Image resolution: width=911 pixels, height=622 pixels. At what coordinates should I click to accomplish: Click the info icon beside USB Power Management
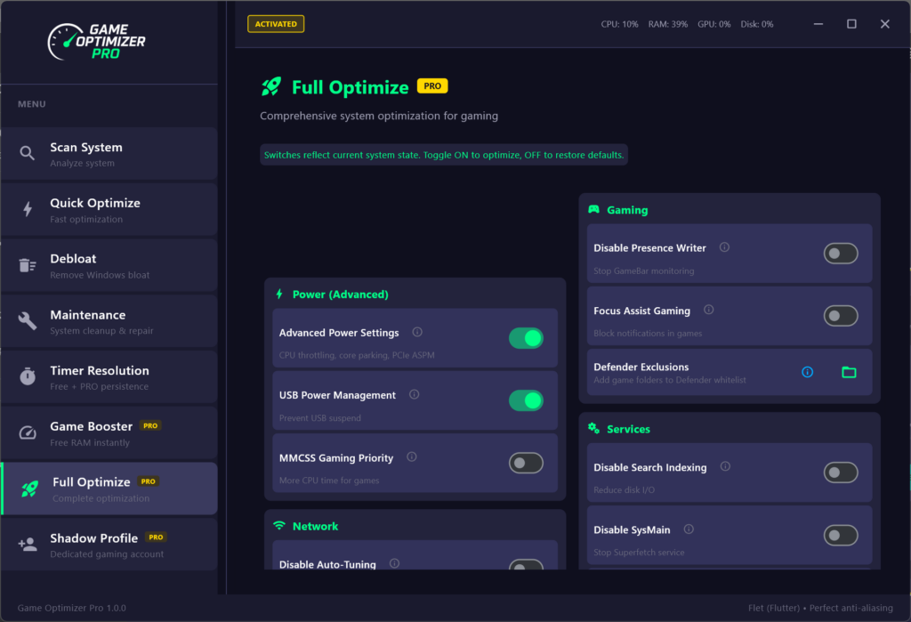click(414, 394)
